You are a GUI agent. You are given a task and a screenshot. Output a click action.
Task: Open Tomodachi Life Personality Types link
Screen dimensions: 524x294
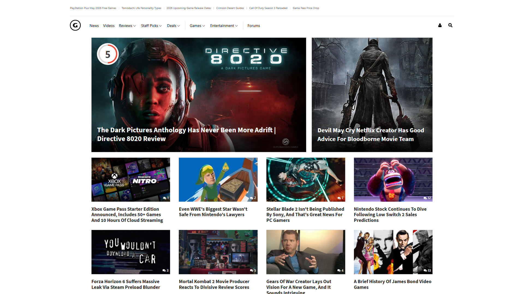(x=141, y=8)
